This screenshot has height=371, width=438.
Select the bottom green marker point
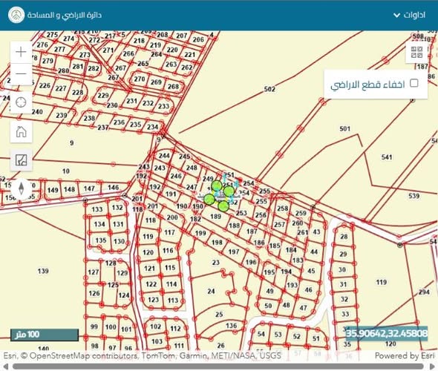[223, 206]
